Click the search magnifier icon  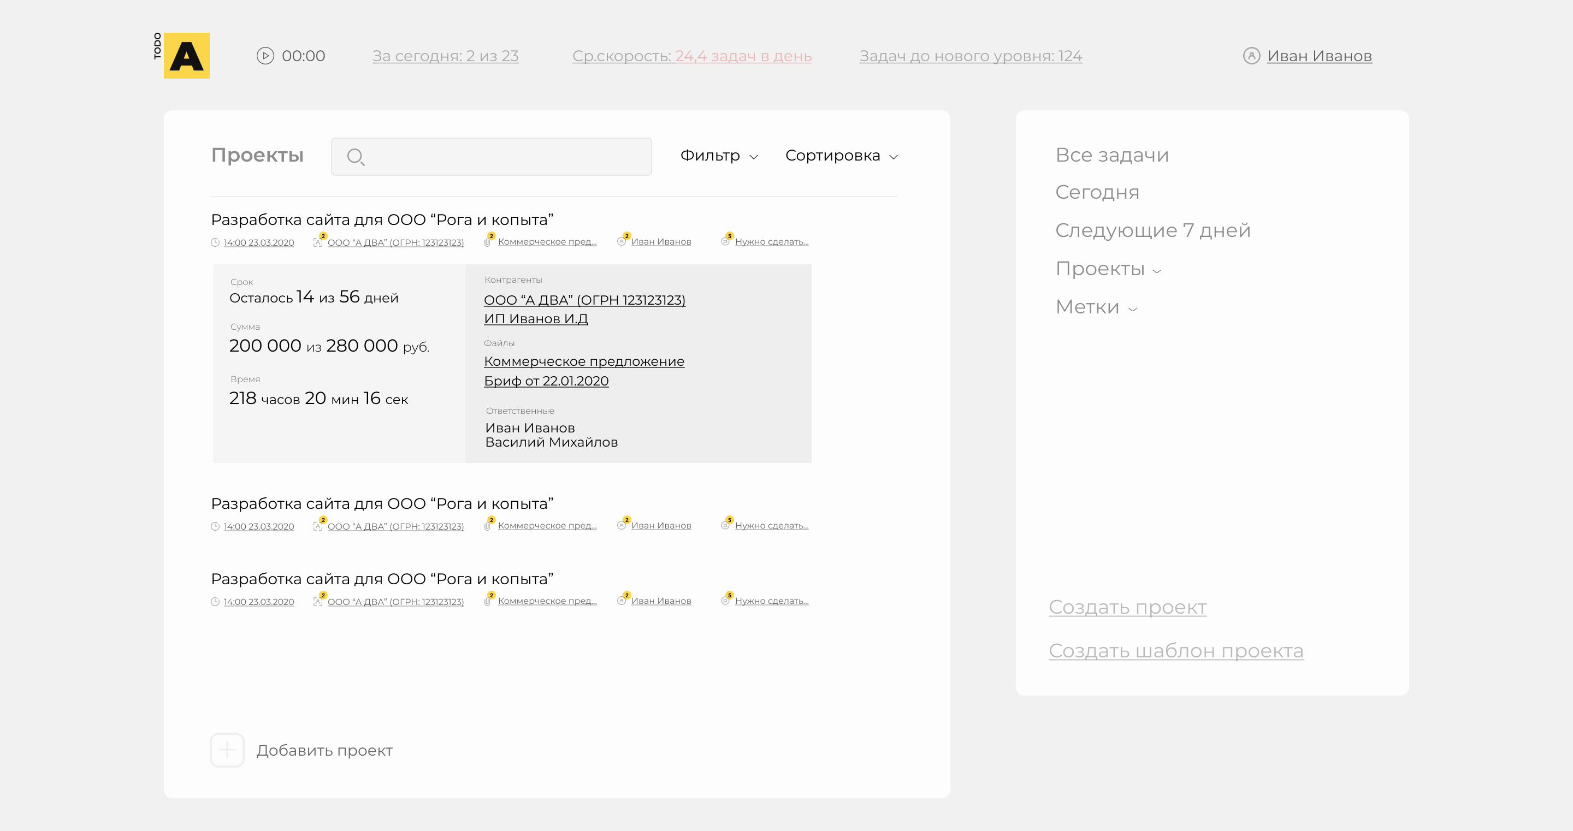click(356, 157)
